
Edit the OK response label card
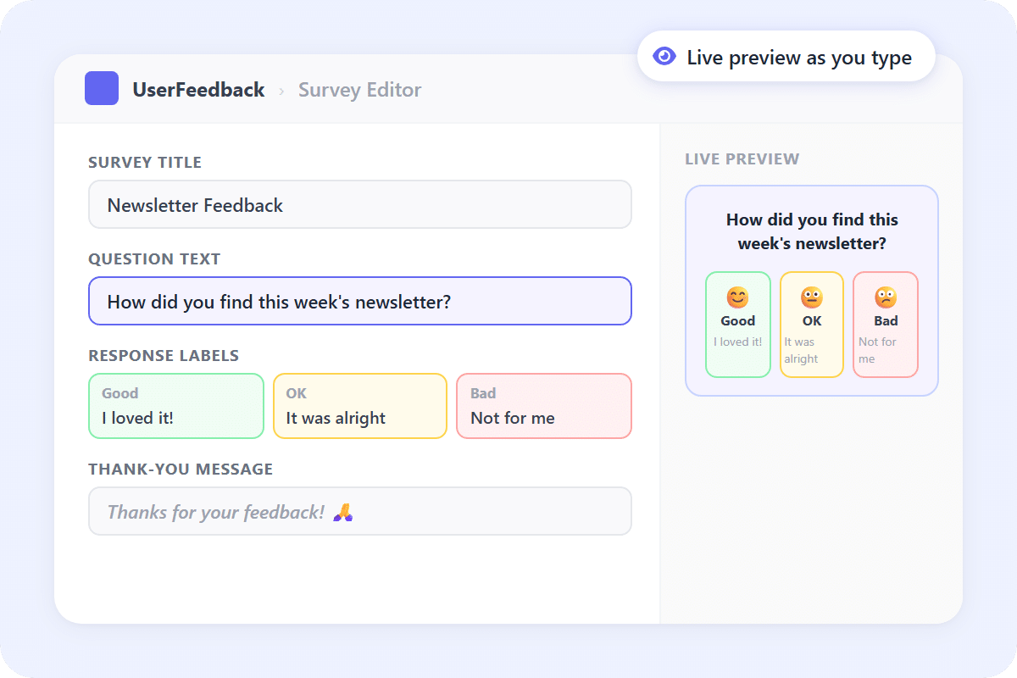tap(359, 406)
